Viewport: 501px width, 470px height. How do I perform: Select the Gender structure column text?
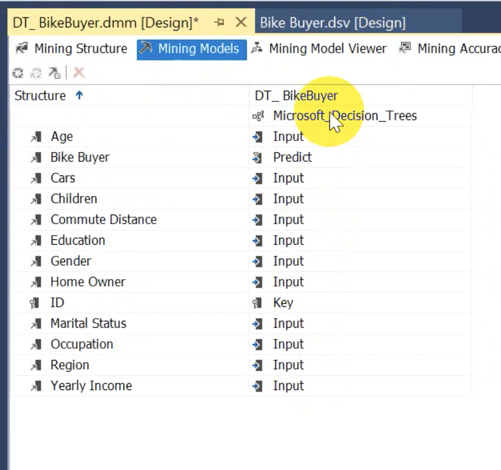point(71,261)
